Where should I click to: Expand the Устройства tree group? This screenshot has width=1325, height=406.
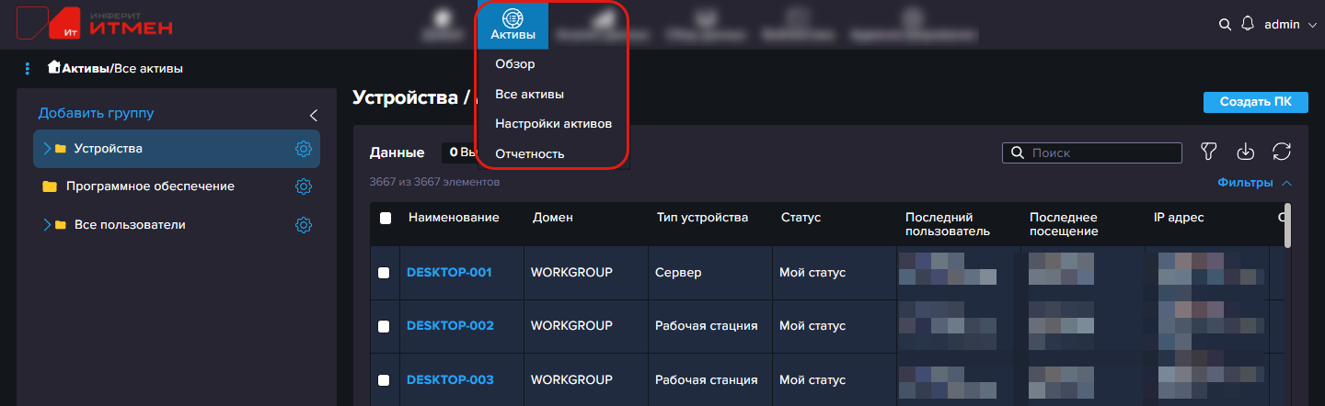[x=47, y=149]
